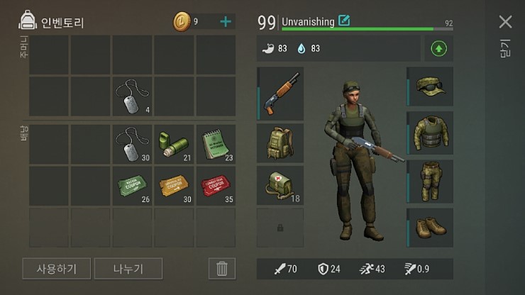Select the green coupon stack of 26
Screen dimensions: 525x295
click(132, 186)
